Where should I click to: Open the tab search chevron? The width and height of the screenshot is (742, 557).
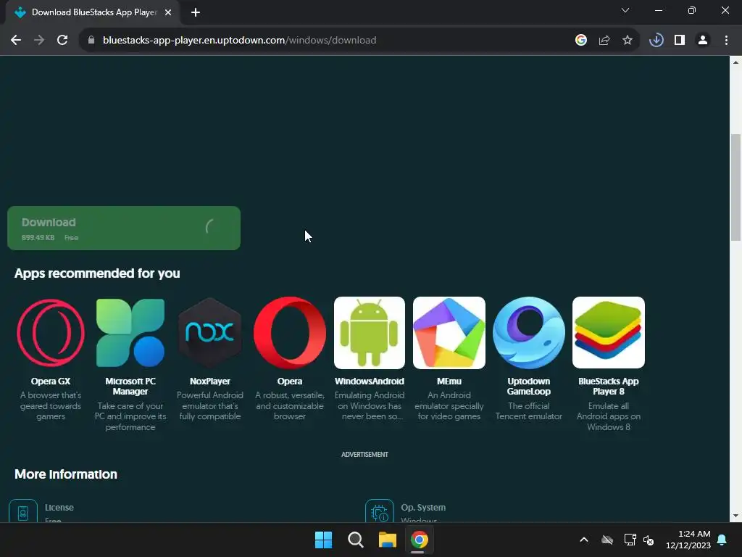click(x=625, y=10)
